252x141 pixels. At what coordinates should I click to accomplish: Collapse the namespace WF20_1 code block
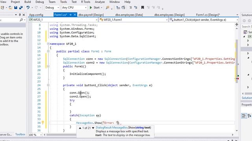coord(48,43)
